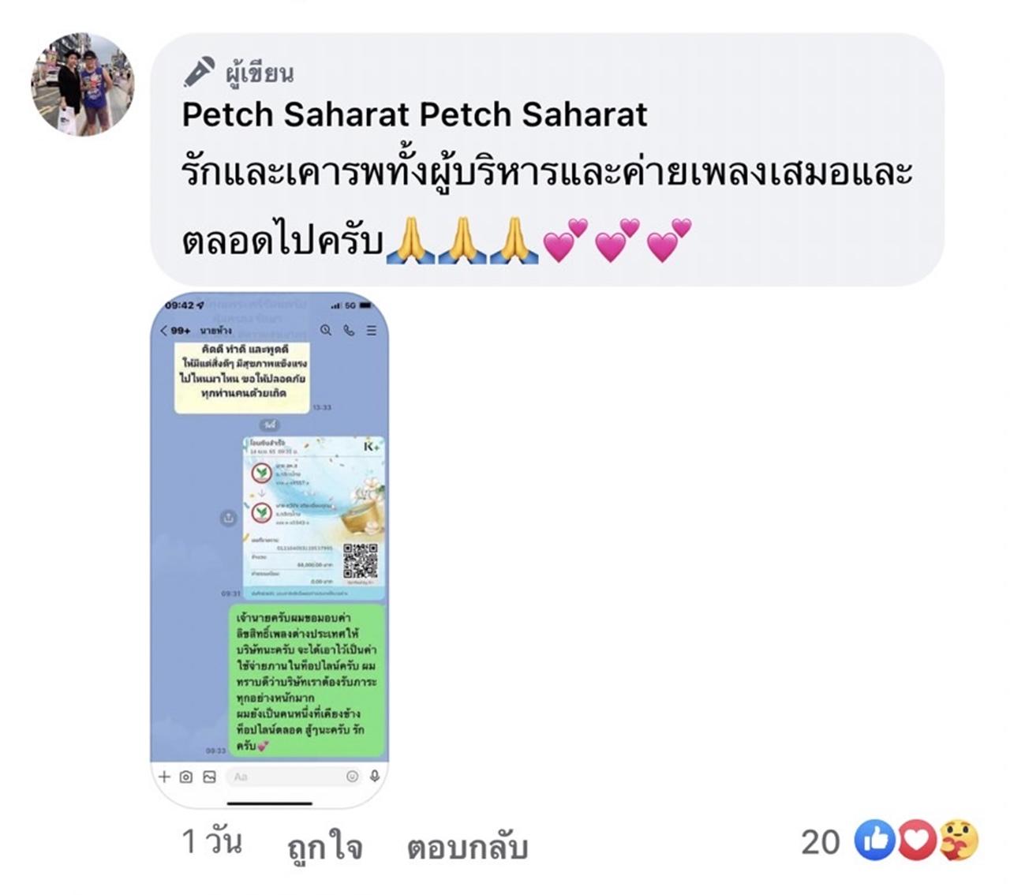Open the 1 วัน timestamp link
Viewport: 1010px width, 895px height.
click(211, 842)
